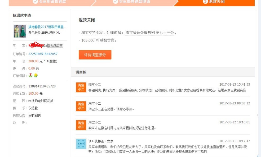The width and height of the screenshot is (261, 157).
Task: Click 淘宝小二 avatar beside the 08:08:12 message
Action: [x=81, y=106]
